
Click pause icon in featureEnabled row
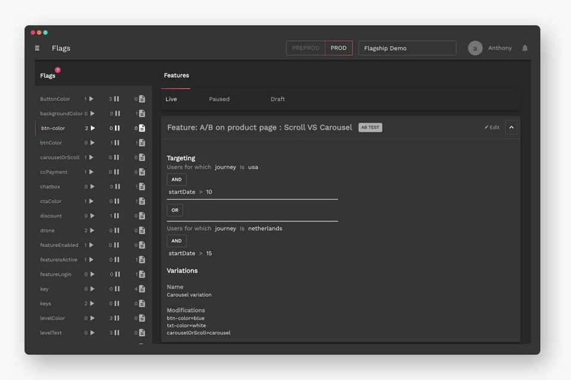point(117,245)
